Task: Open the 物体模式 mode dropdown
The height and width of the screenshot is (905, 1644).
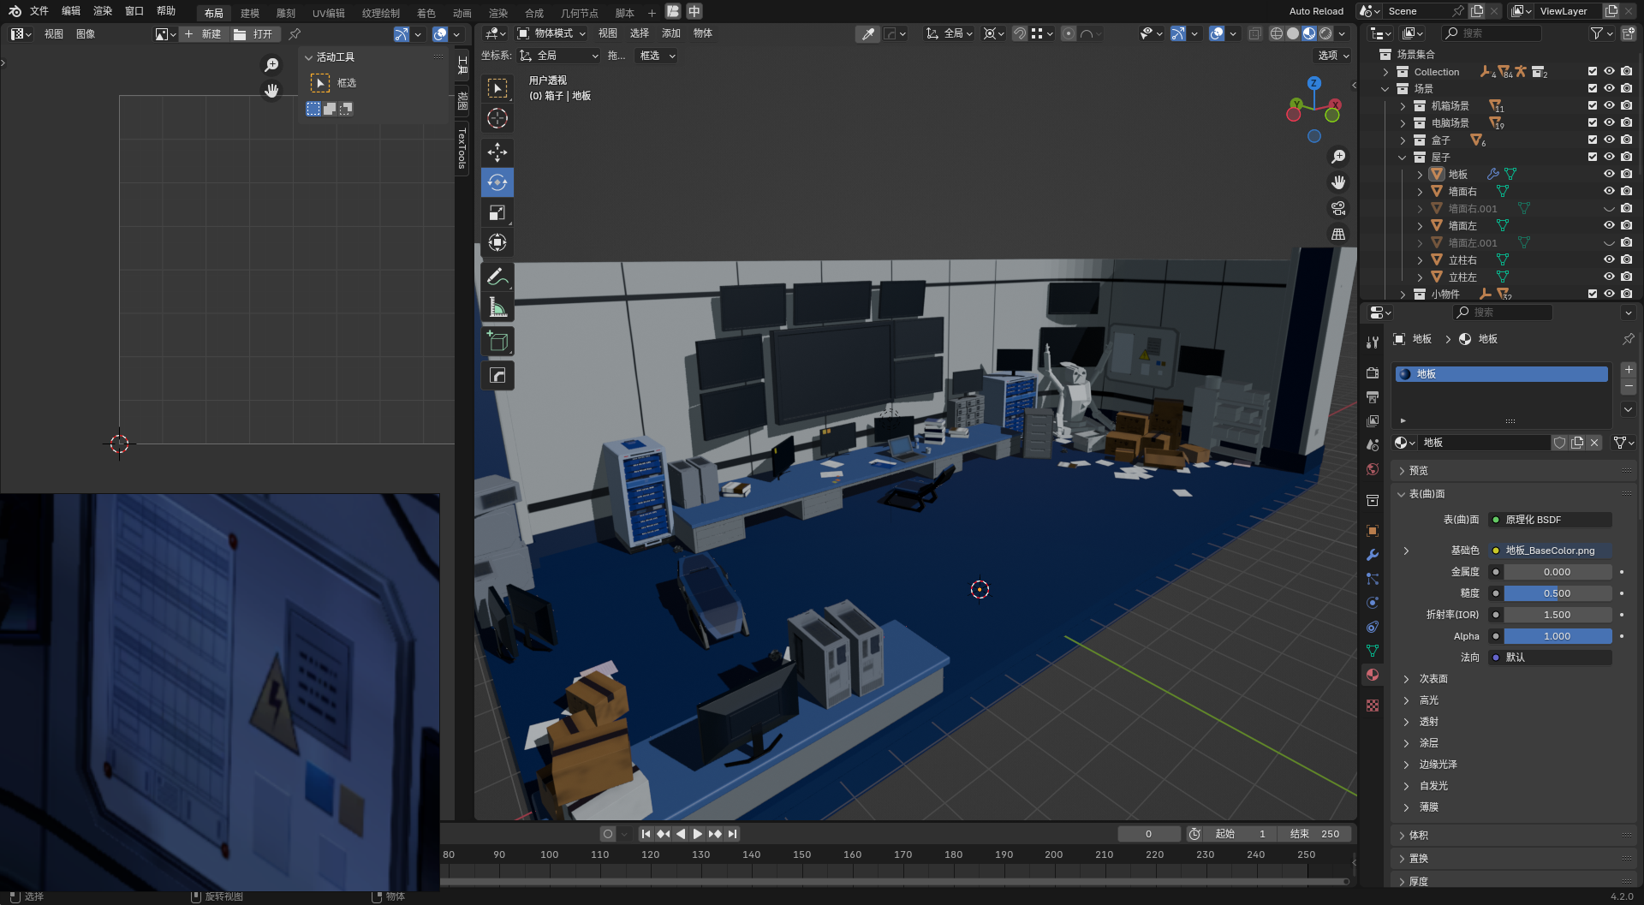Action: coord(552,33)
